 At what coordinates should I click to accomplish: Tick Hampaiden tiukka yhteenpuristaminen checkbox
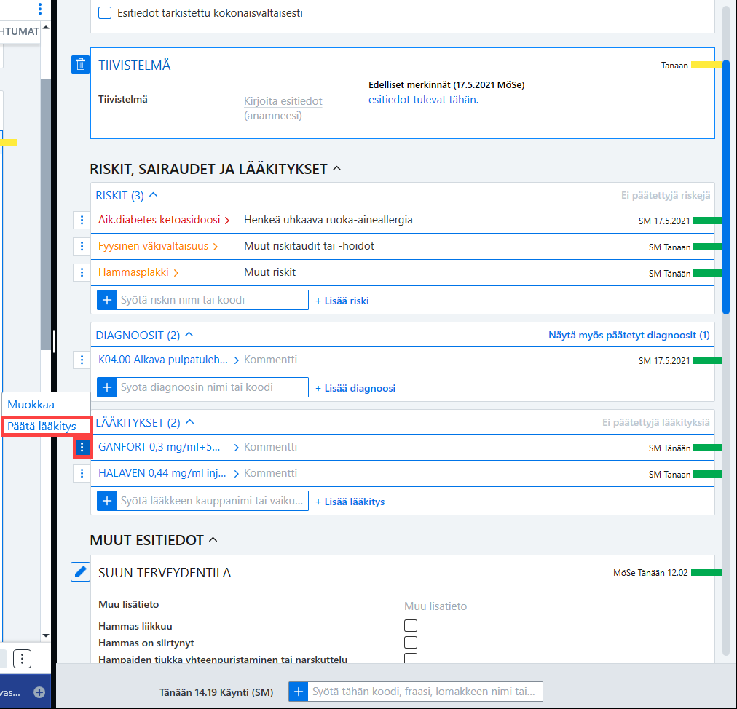pos(411,658)
